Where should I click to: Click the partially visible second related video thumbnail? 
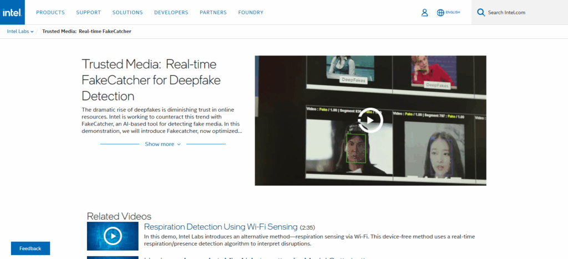pos(113,257)
